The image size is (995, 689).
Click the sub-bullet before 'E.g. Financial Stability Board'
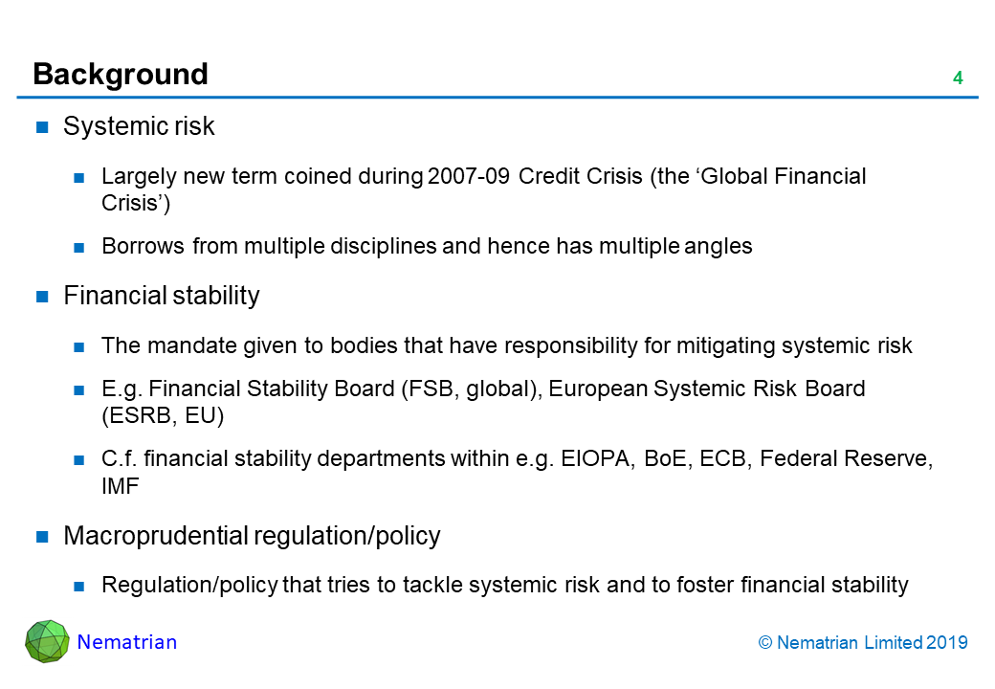coord(80,390)
